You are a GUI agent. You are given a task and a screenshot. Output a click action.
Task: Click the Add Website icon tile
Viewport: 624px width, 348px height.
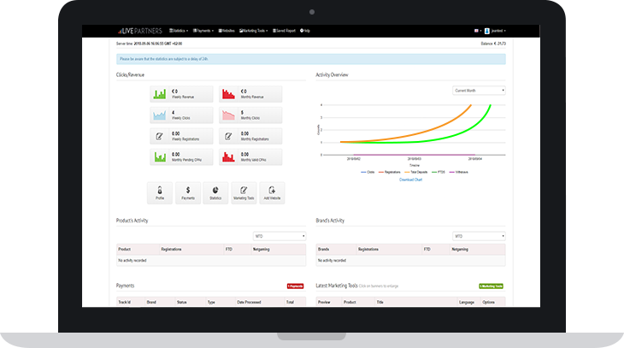click(272, 192)
